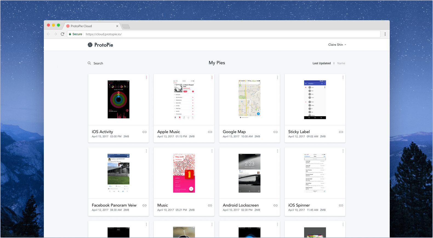Copy the share link for the Music pie
433x238 pixels.
point(210,205)
